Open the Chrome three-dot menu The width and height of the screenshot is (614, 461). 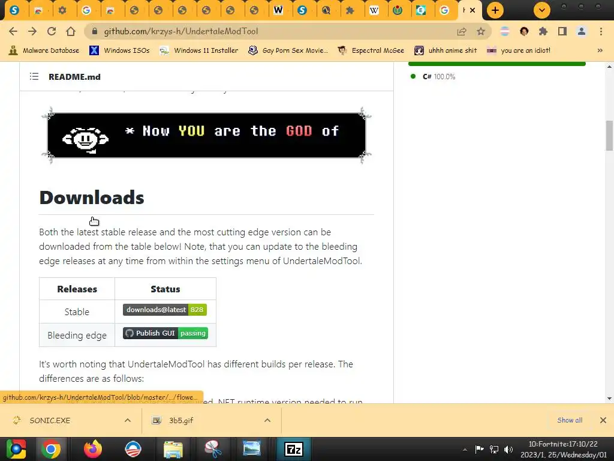(x=601, y=31)
